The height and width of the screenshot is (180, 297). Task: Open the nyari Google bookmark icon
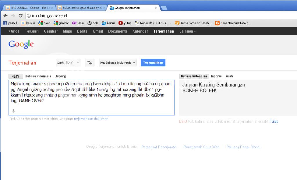(x=40, y=23)
